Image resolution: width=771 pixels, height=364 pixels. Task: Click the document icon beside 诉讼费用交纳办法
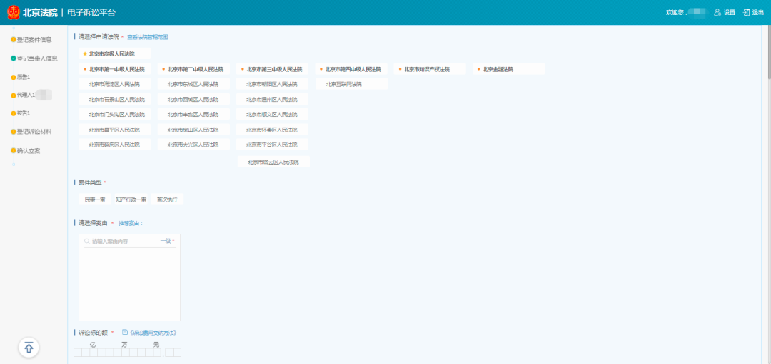pos(125,333)
